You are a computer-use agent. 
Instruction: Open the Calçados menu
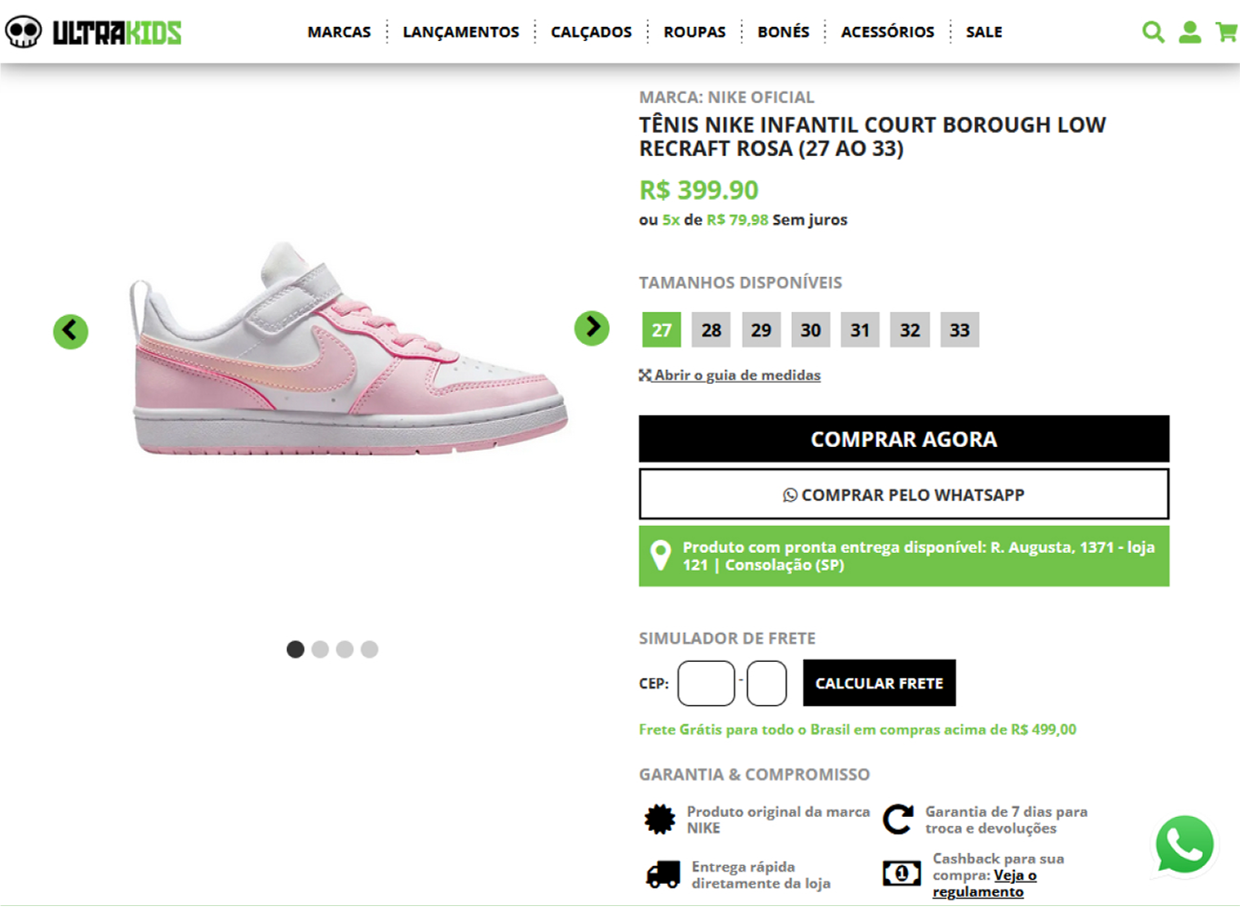point(591,32)
